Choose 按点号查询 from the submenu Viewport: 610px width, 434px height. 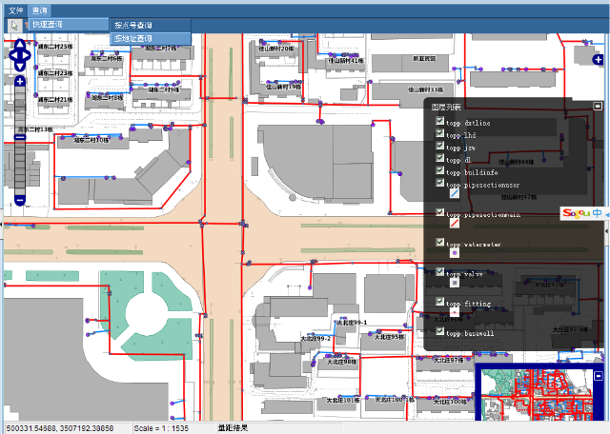pyautogui.click(x=151, y=26)
